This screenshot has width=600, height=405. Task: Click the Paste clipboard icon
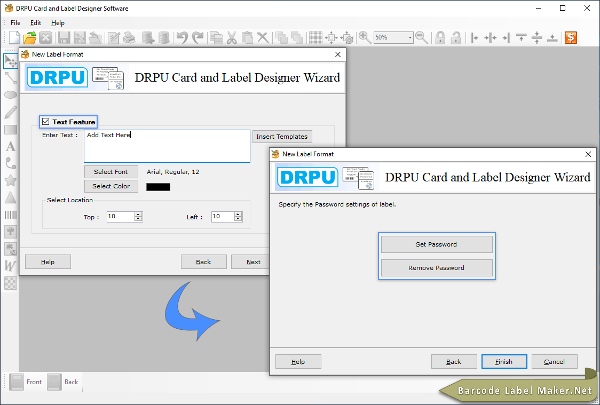247,37
